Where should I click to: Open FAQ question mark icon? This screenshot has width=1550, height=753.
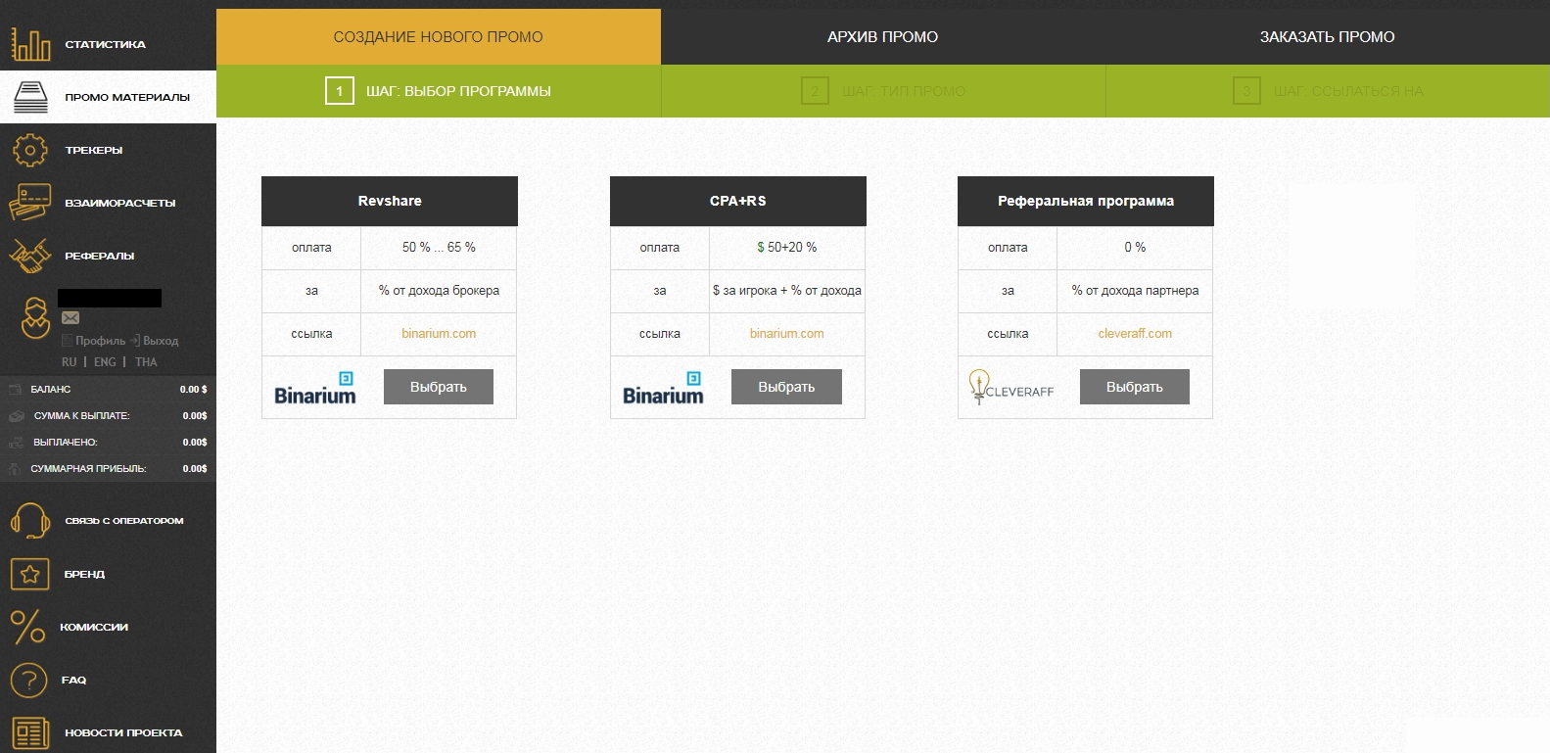pyautogui.click(x=29, y=680)
